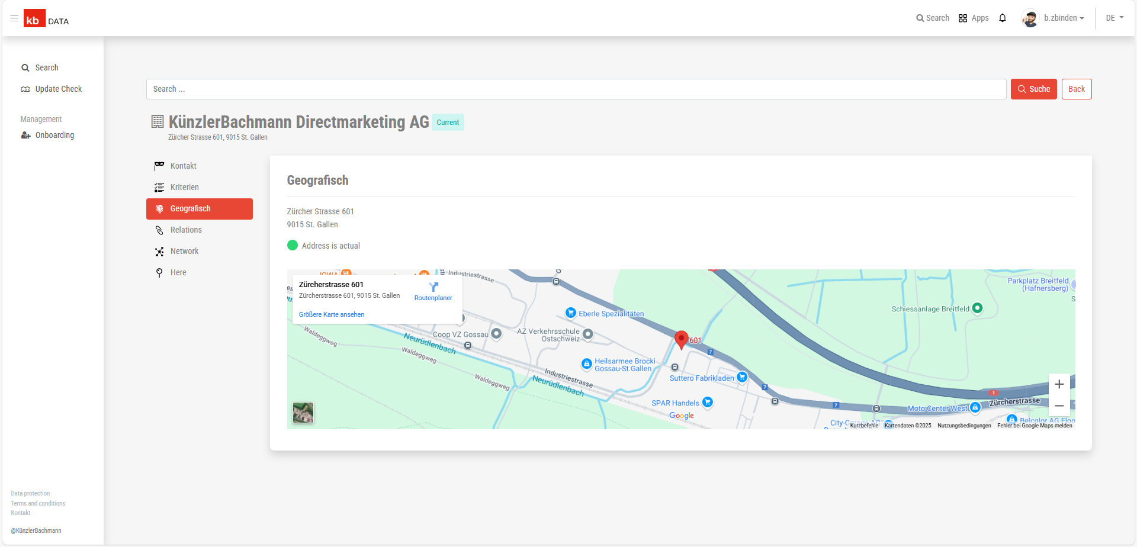Open the DE language dropdown

click(1114, 18)
